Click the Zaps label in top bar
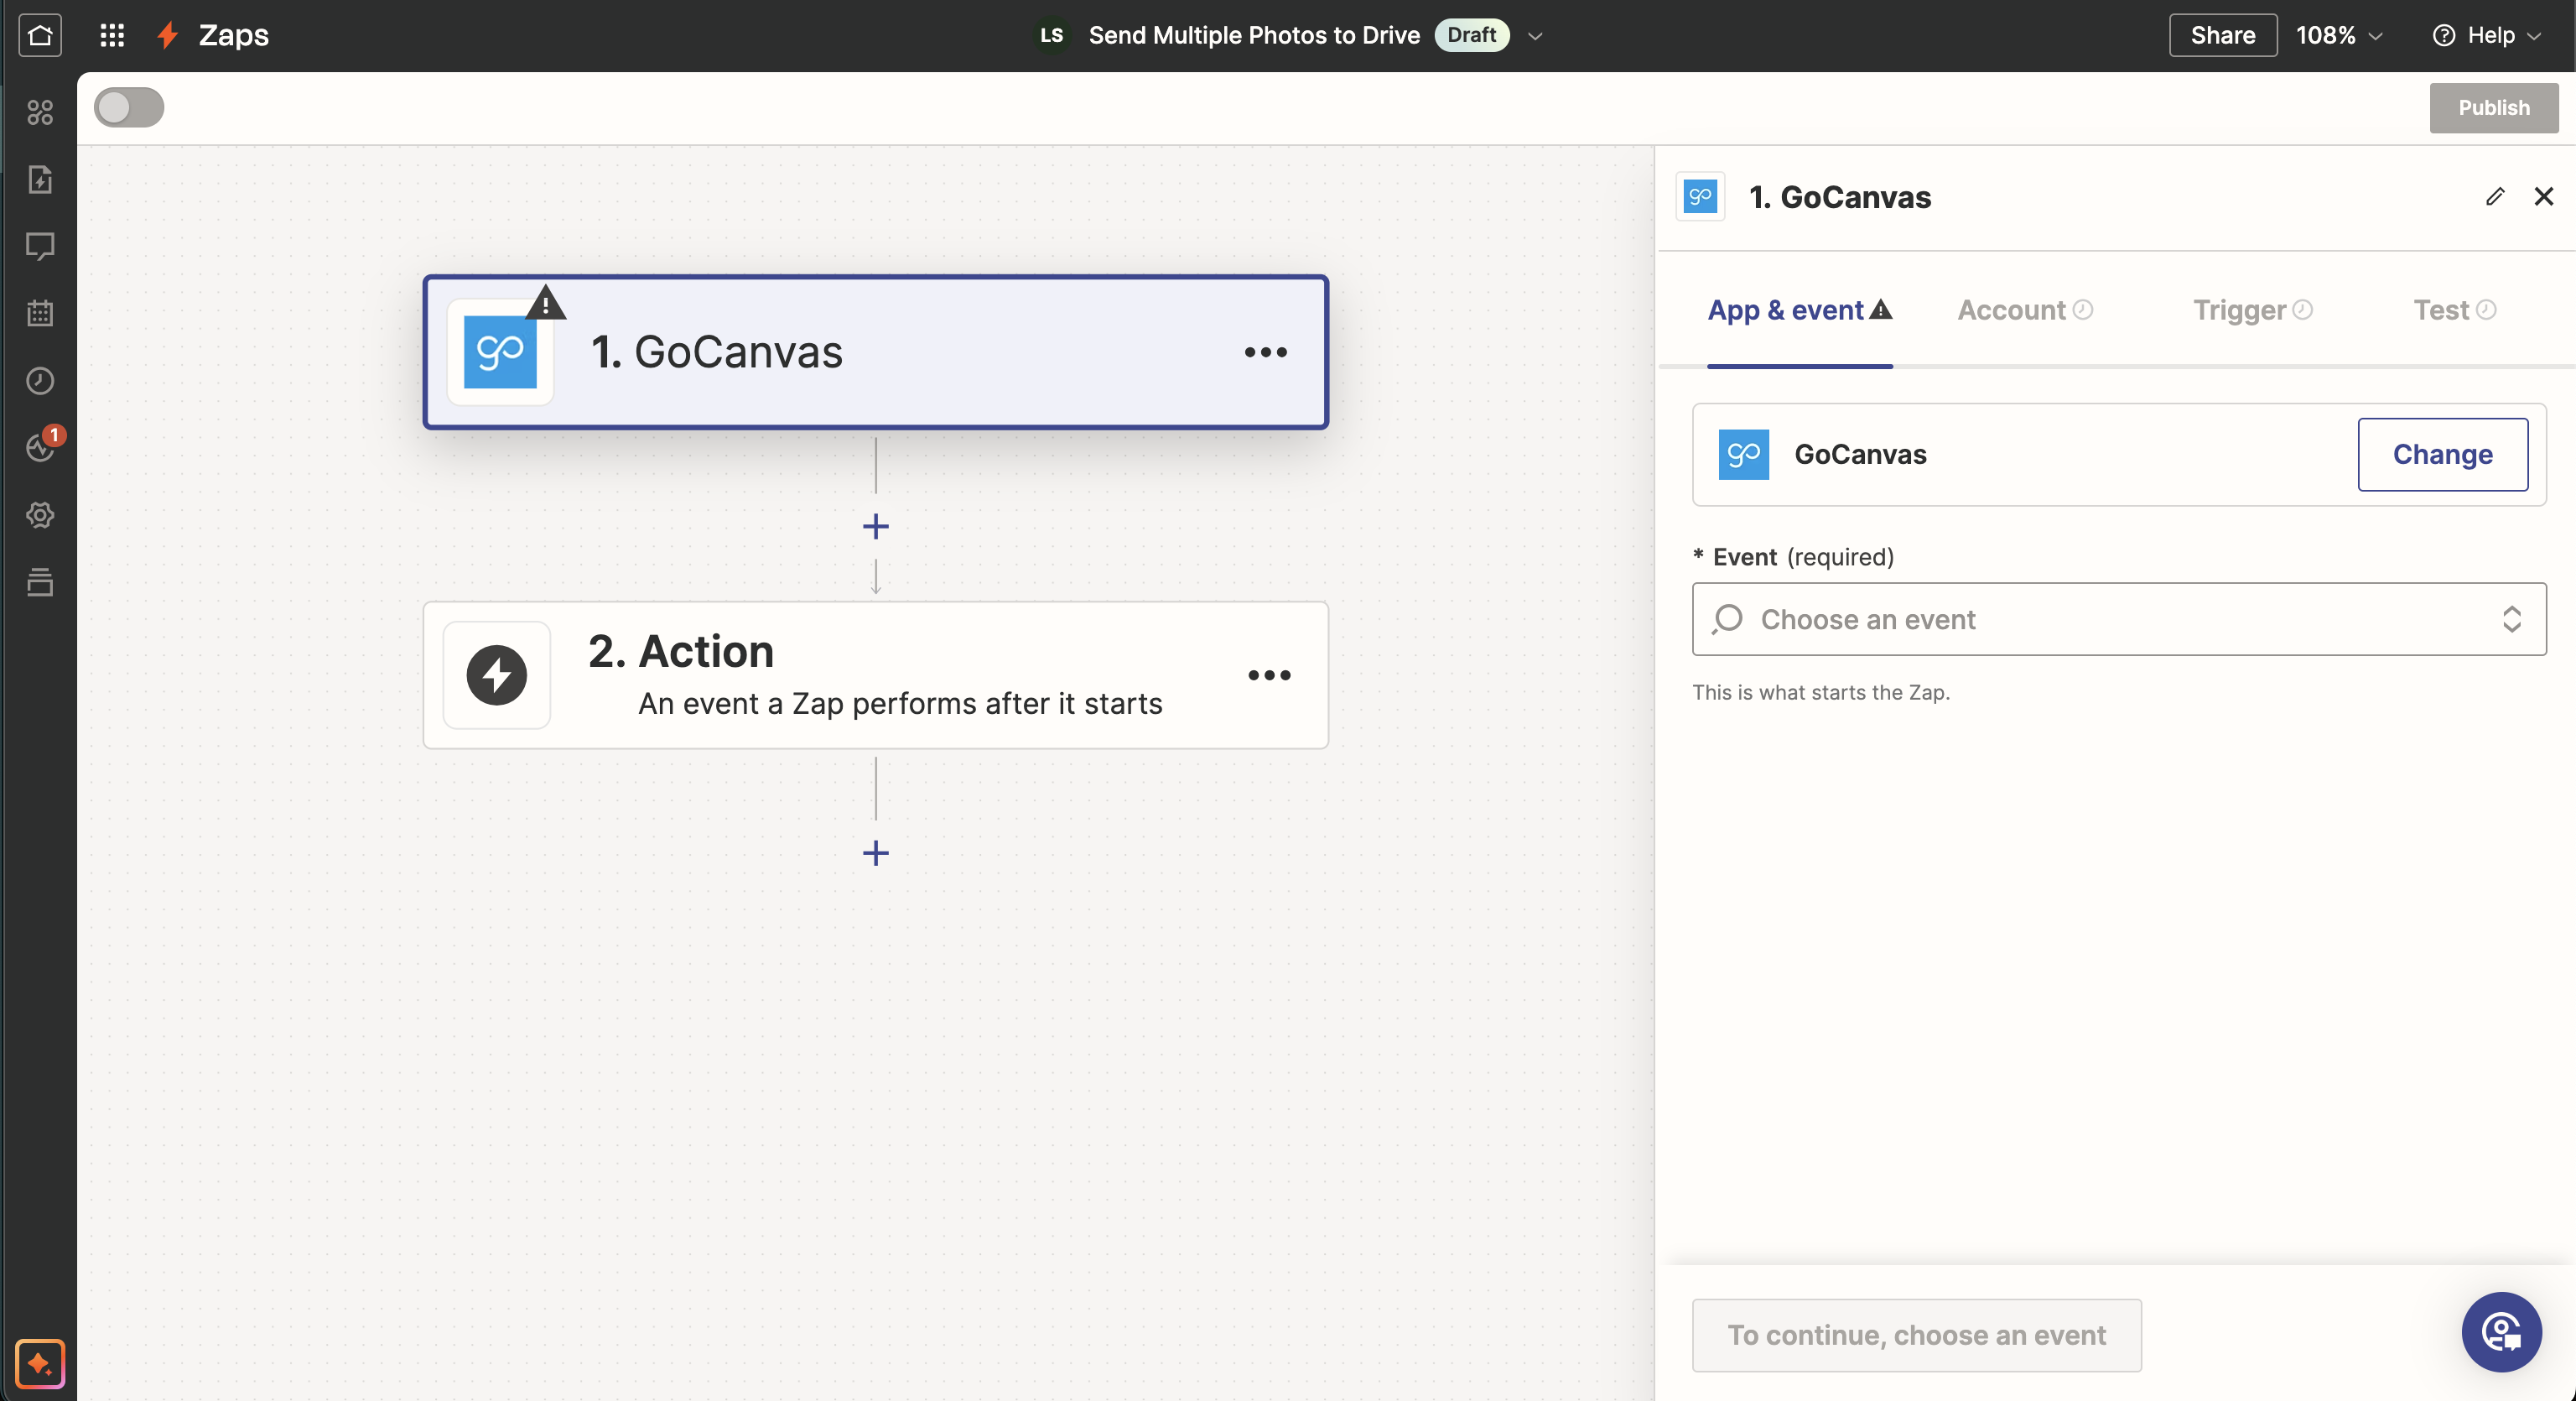This screenshot has height=1401, width=2576. (234, 35)
